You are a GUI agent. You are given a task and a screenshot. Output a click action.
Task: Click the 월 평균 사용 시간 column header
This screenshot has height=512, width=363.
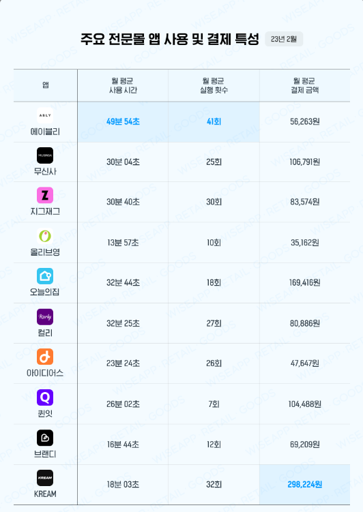click(x=123, y=85)
